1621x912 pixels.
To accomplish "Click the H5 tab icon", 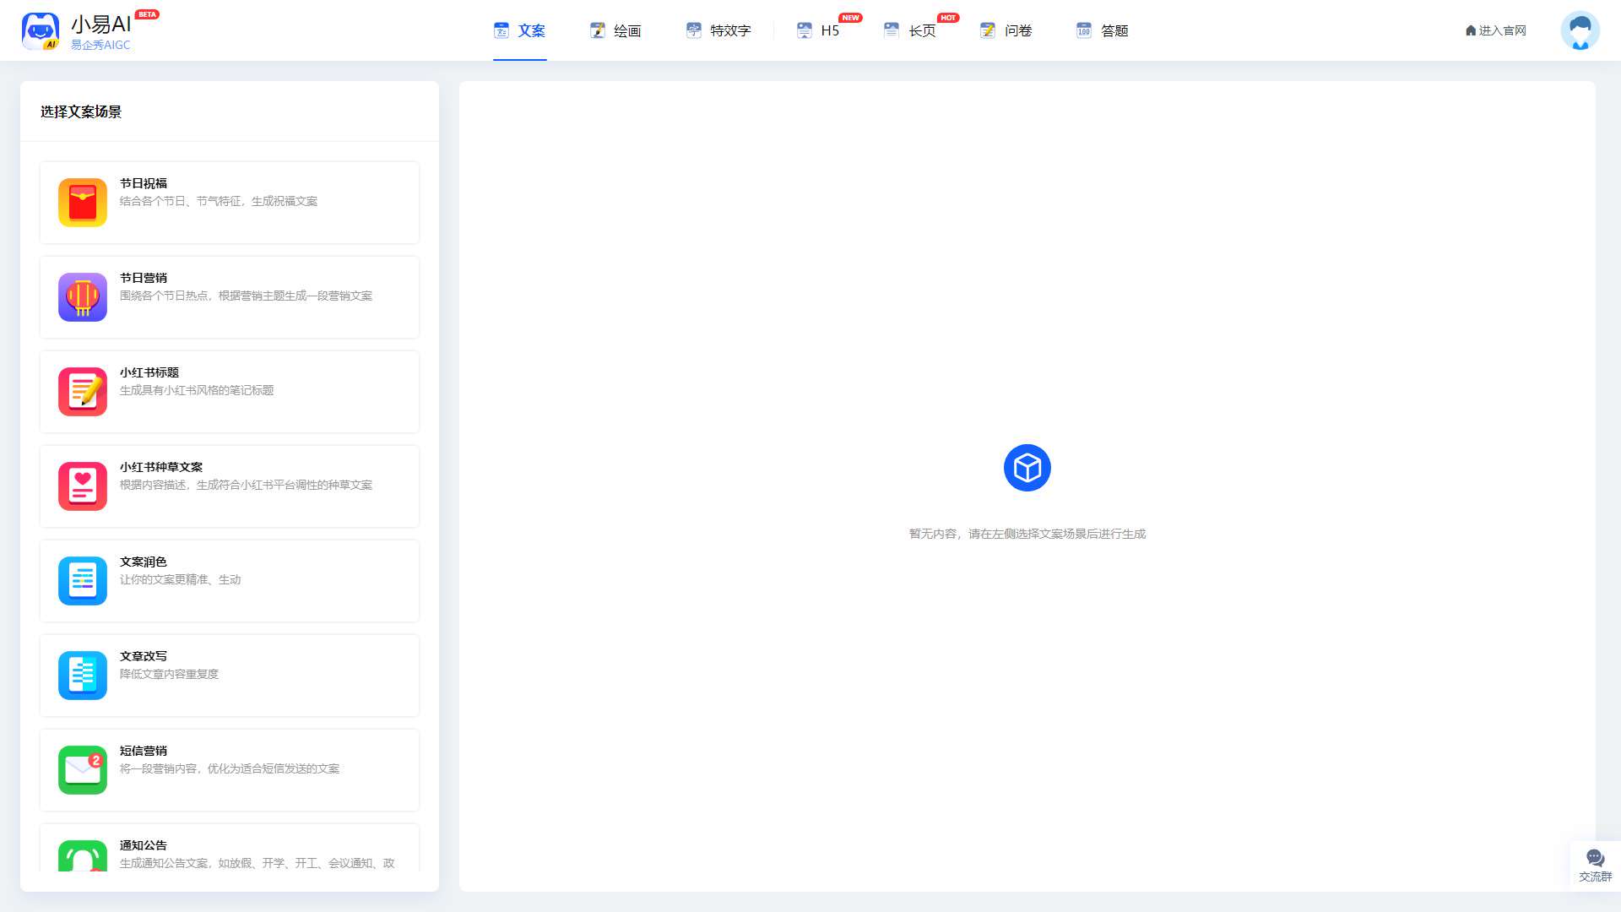I will (805, 30).
